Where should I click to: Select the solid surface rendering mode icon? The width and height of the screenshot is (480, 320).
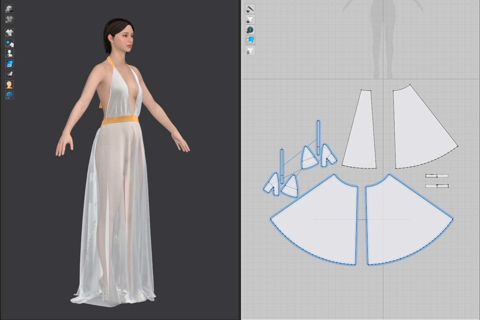(x=9, y=9)
